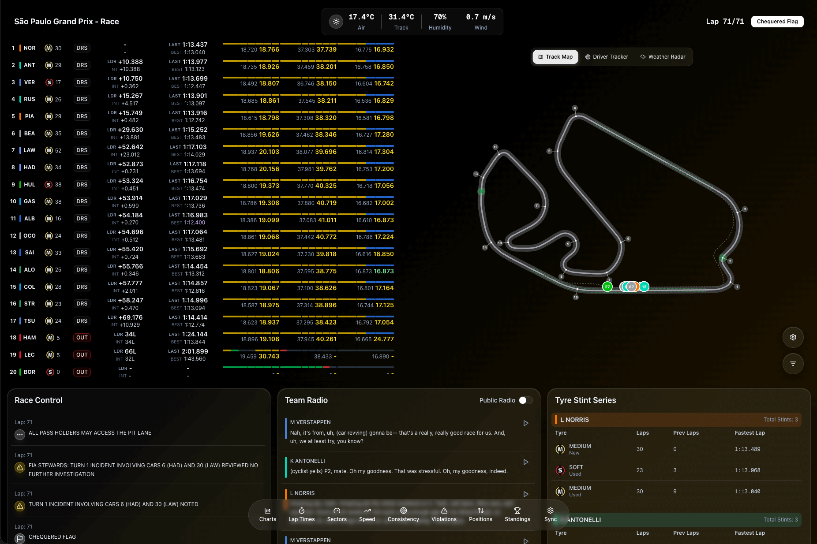
Task: Select car 12 marker on the track map
Action: pyautogui.click(x=644, y=287)
